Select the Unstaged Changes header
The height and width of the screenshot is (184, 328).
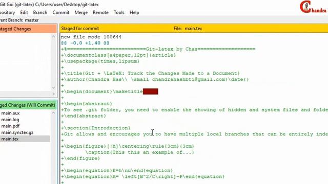pos(28,29)
